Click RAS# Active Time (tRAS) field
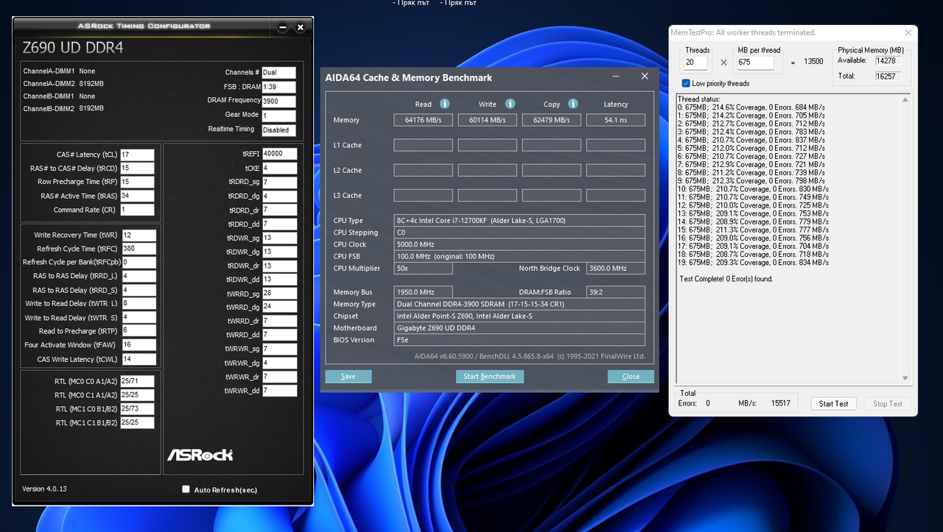 pyautogui.click(x=137, y=196)
